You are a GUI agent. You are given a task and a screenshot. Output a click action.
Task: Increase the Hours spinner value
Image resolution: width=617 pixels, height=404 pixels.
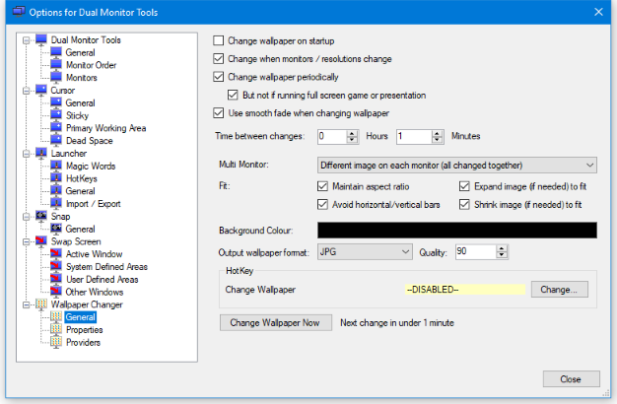click(352, 133)
